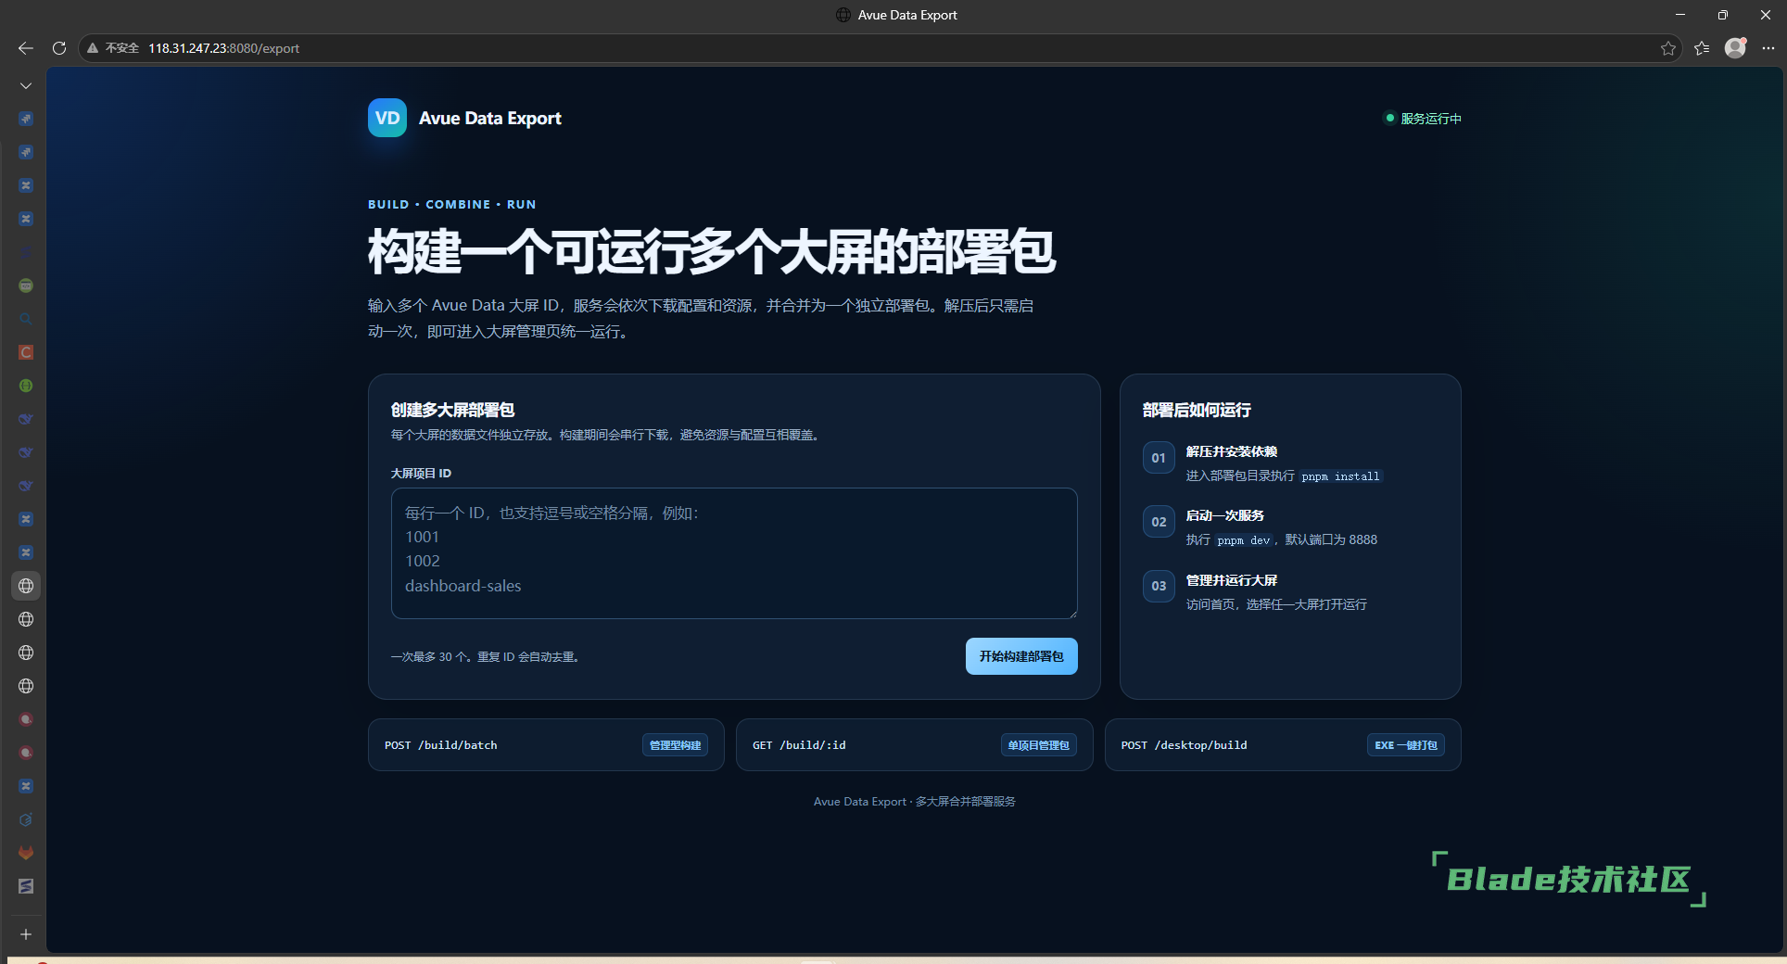
Task: Open the browser settings and more menu
Action: pyautogui.click(x=1768, y=48)
